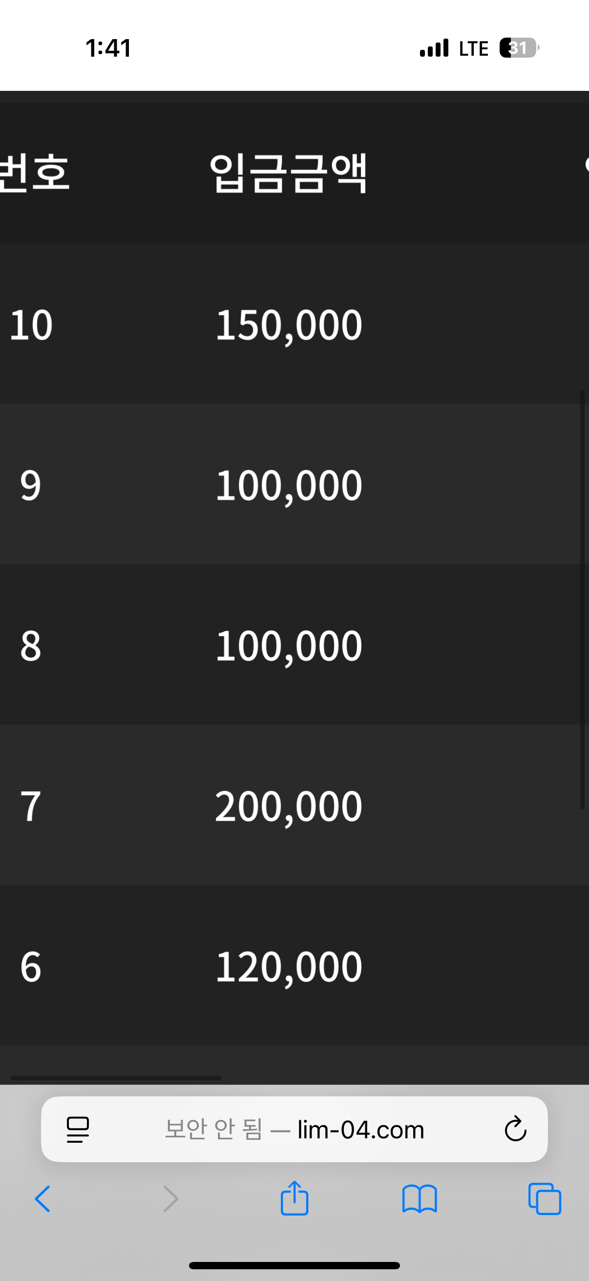The image size is (589, 1281).
Task: Select the 번호 column header
Action: click(x=34, y=172)
